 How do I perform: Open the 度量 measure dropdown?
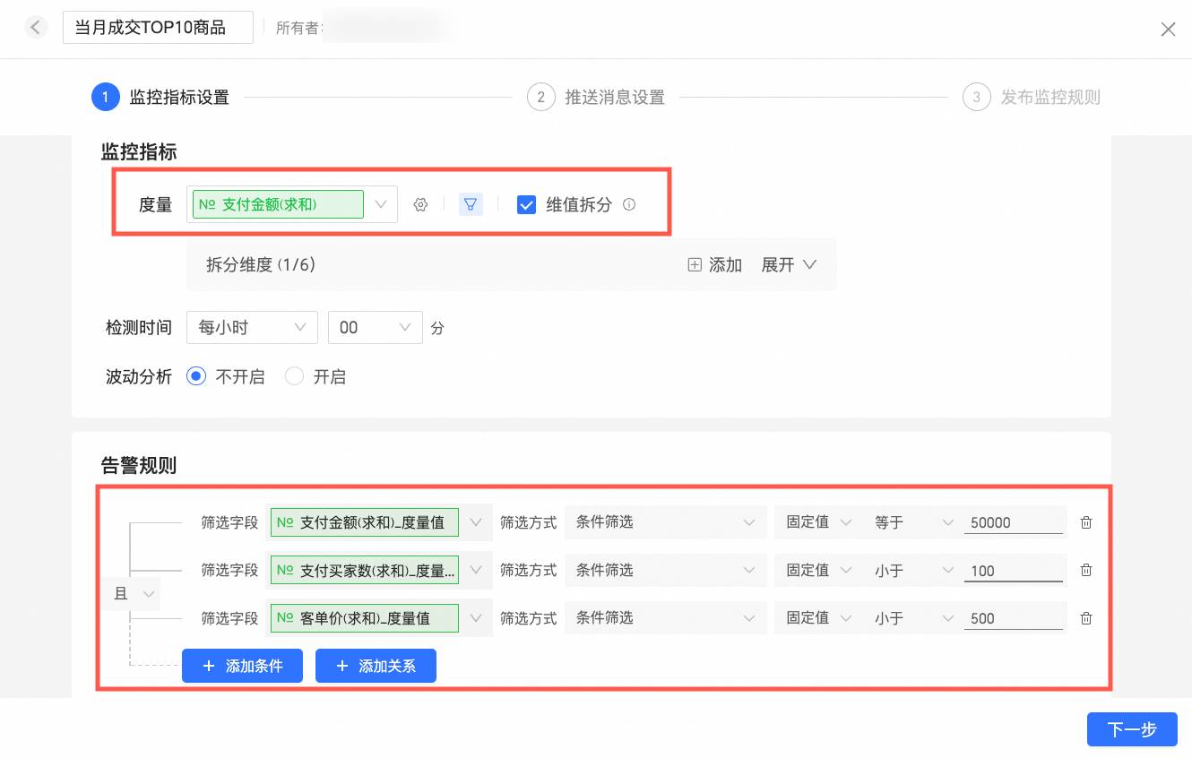292,204
